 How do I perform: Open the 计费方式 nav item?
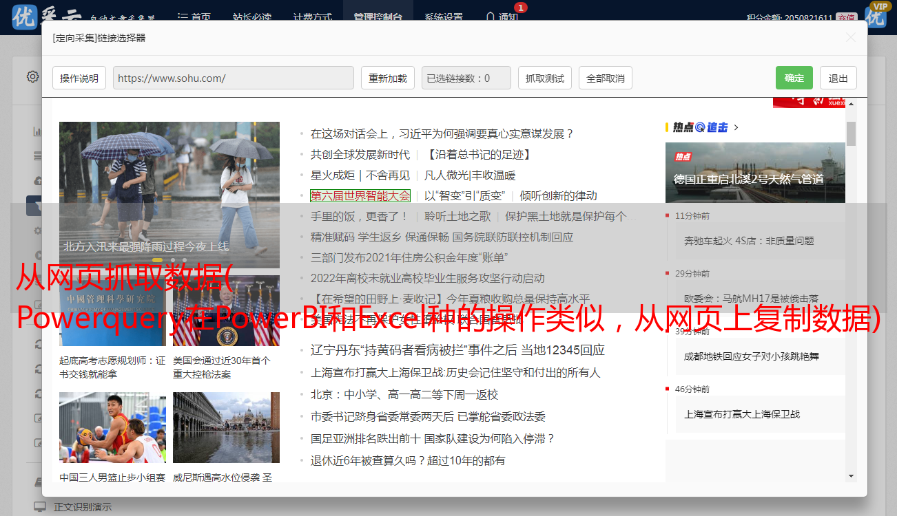(313, 18)
